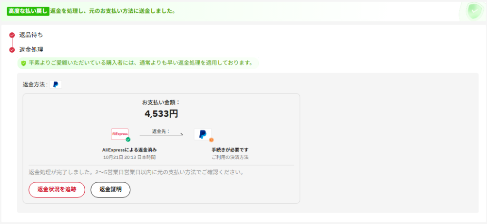Open the 返金証明 refund proof button
The height and width of the screenshot is (224, 487).
click(110, 189)
